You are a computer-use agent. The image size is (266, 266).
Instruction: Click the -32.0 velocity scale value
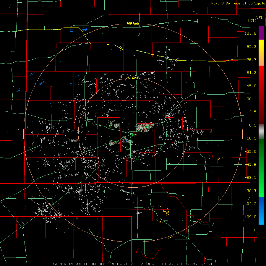click(x=250, y=152)
